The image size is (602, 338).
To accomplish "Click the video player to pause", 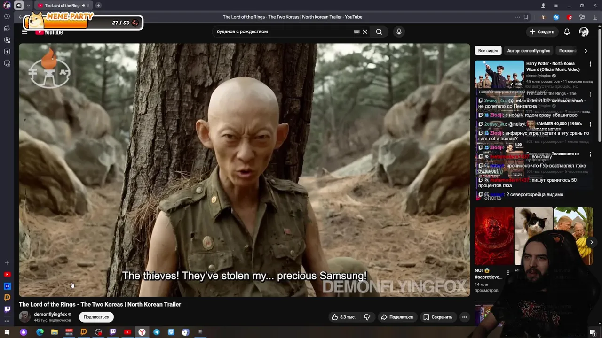I will [x=244, y=169].
